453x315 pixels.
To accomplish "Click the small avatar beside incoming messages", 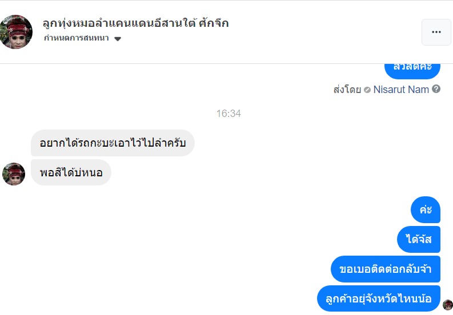I will (x=14, y=174).
